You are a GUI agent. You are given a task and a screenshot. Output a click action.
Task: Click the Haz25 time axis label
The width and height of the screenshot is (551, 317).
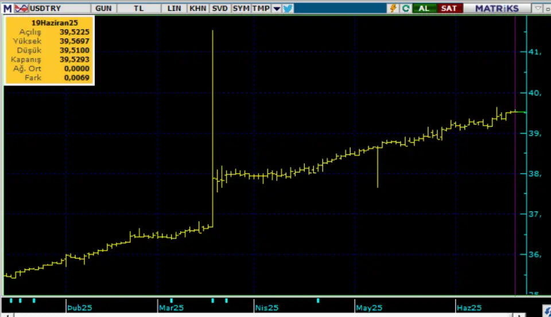tap(469, 308)
